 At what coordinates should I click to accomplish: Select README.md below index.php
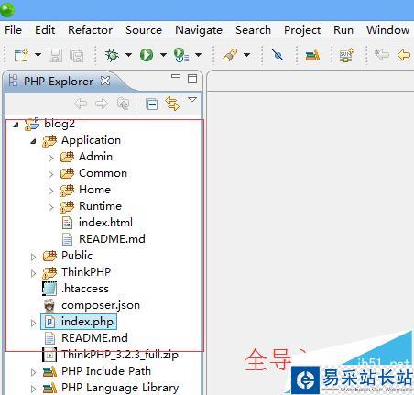tap(94, 338)
